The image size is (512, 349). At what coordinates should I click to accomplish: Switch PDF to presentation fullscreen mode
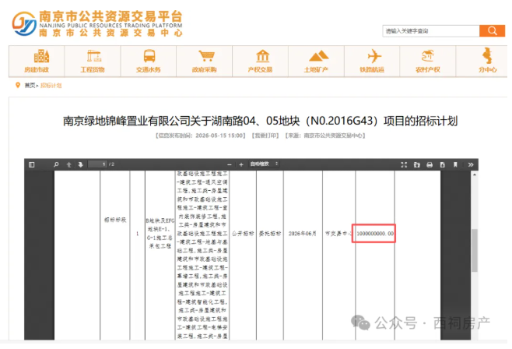404,164
